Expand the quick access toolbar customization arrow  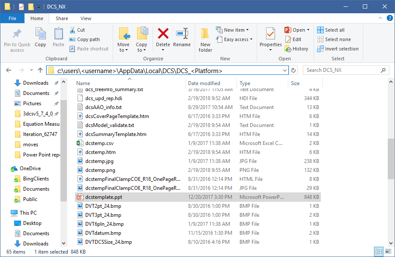(x=39, y=6)
